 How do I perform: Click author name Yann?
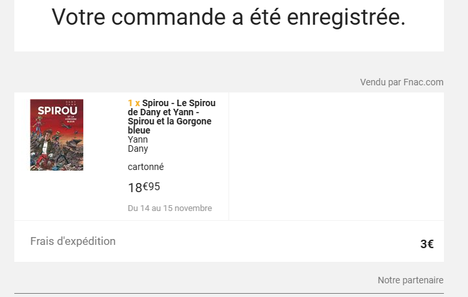[138, 139]
